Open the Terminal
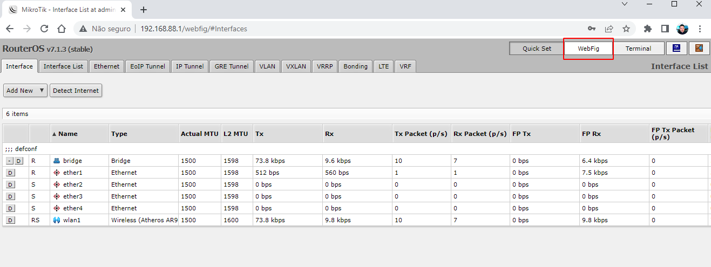Viewport: 711px width, 267px height. 638,49
